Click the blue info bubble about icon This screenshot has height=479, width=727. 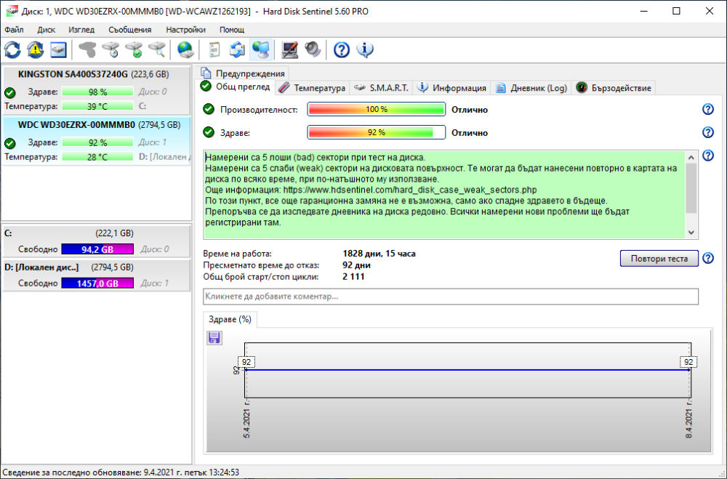(x=365, y=49)
